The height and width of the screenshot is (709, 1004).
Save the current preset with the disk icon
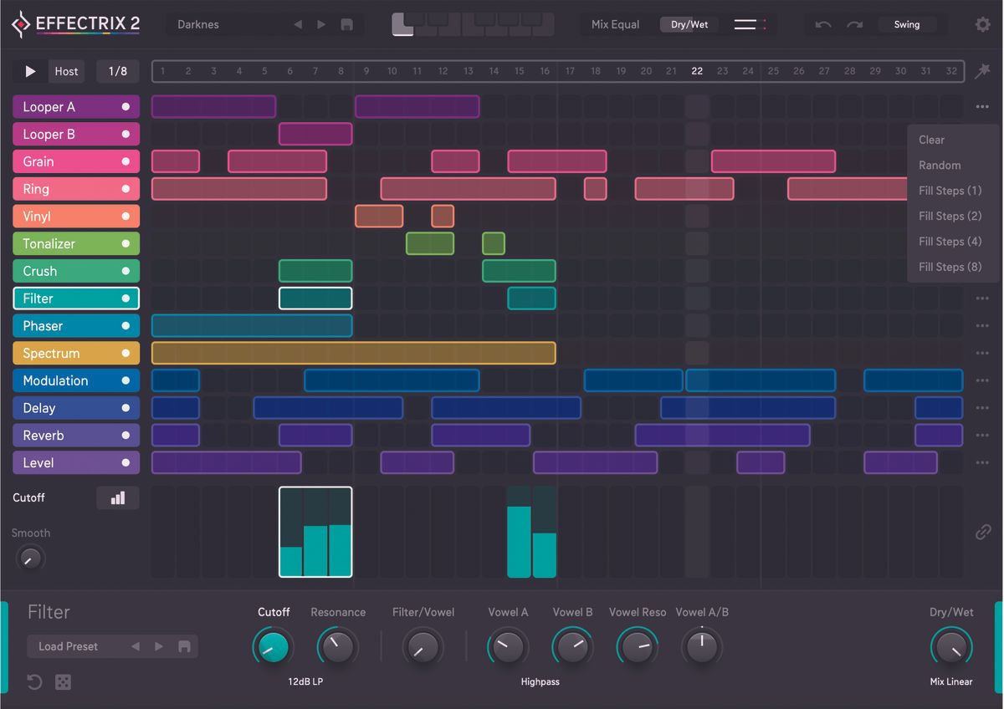(346, 24)
